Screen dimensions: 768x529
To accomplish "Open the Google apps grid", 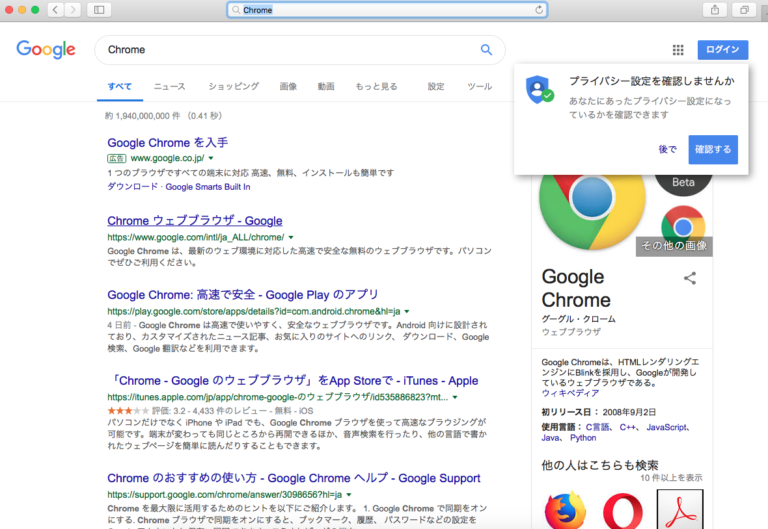I will coord(678,50).
